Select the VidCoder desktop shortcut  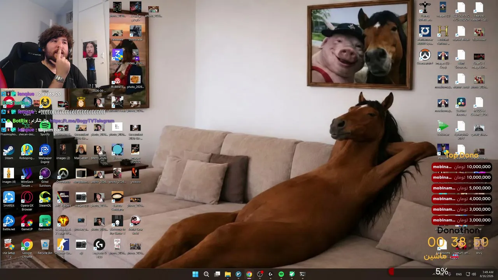(443, 129)
